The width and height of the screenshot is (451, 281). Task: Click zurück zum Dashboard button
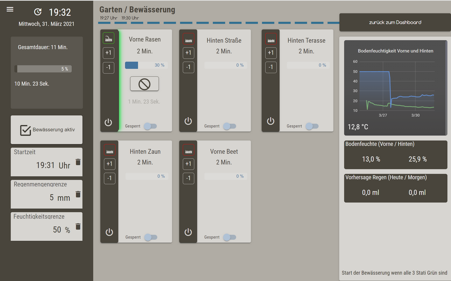point(395,23)
